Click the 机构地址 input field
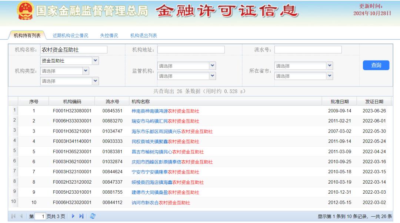This screenshot has width=400, height=223. (x=191, y=50)
